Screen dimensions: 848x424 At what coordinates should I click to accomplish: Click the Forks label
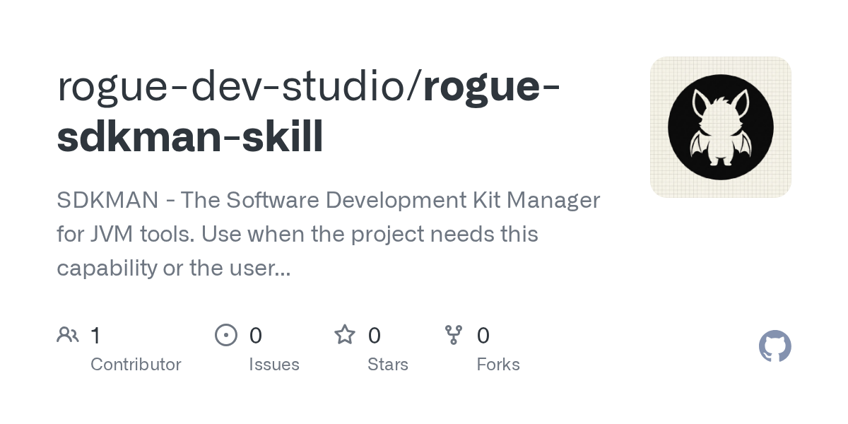498,365
